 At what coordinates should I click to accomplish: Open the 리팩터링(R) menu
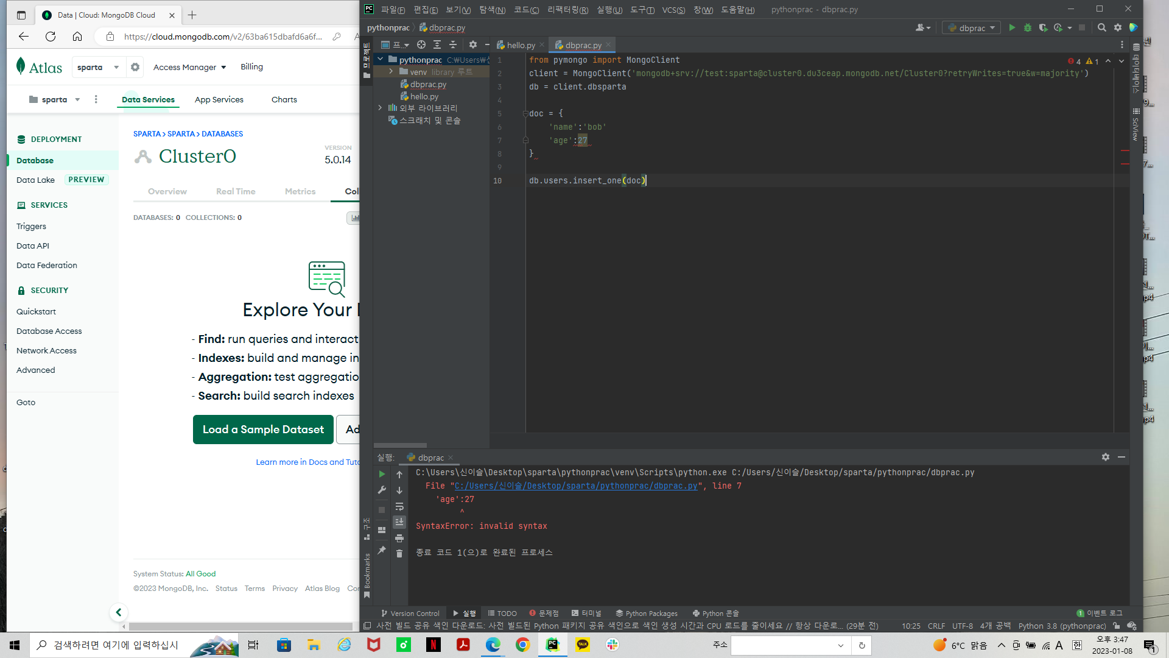pyautogui.click(x=567, y=10)
